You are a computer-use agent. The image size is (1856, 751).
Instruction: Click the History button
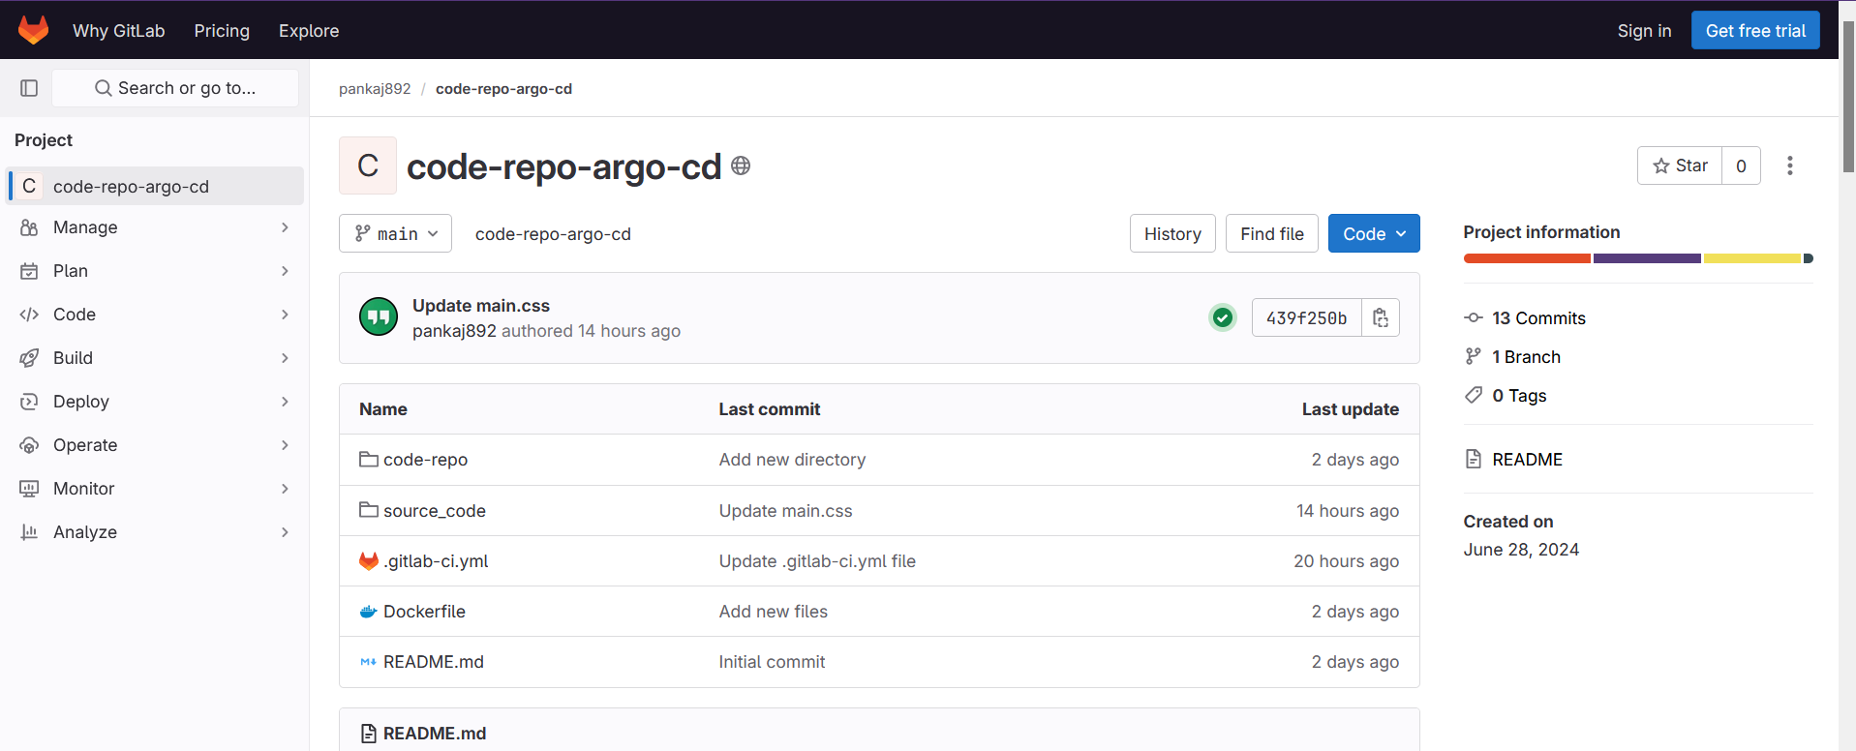tap(1172, 233)
